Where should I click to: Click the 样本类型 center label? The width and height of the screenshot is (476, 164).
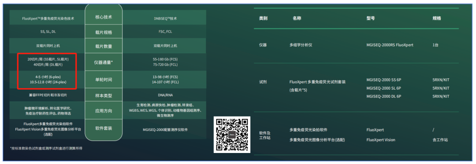coord(104,95)
